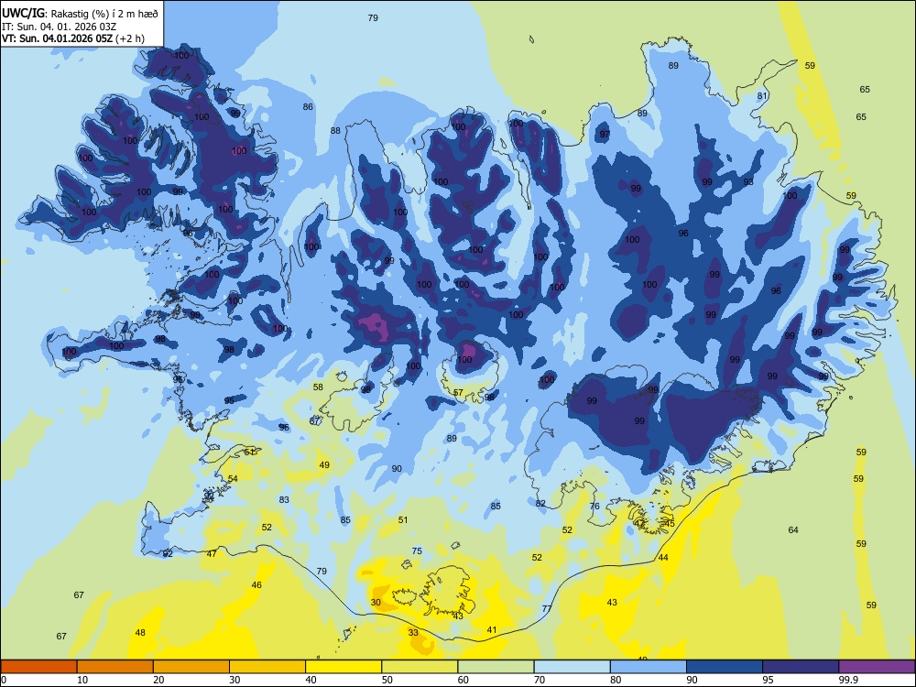Click the humidity value 48 in southwest sea

(140, 633)
